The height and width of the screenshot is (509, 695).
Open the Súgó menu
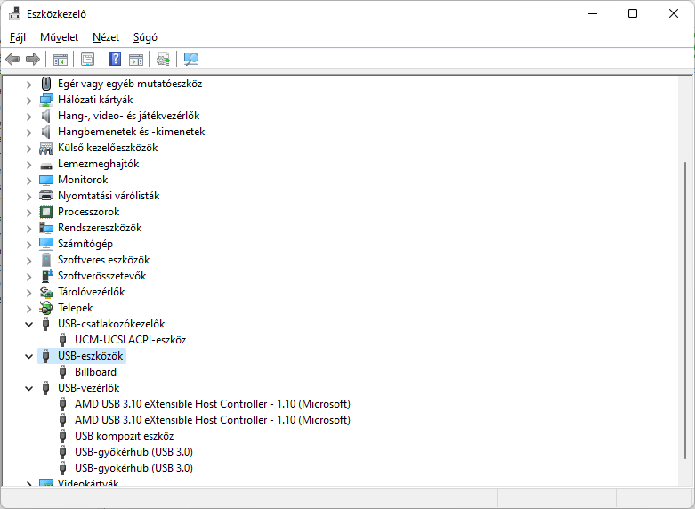[145, 37]
